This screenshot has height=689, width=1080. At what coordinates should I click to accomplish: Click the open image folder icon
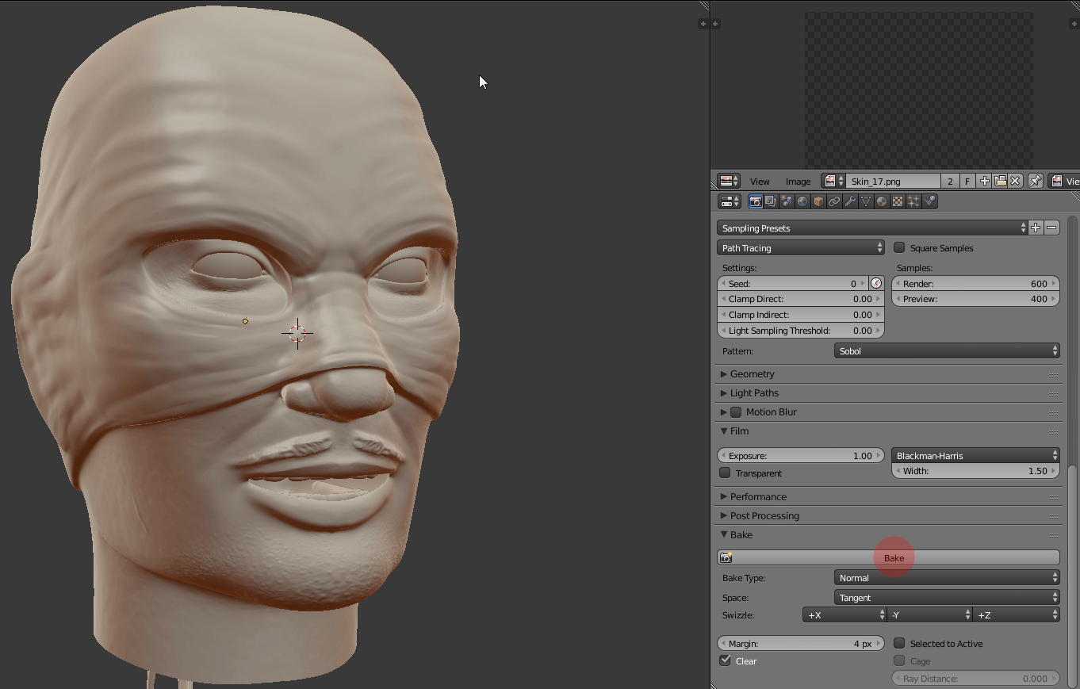pos(1000,182)
